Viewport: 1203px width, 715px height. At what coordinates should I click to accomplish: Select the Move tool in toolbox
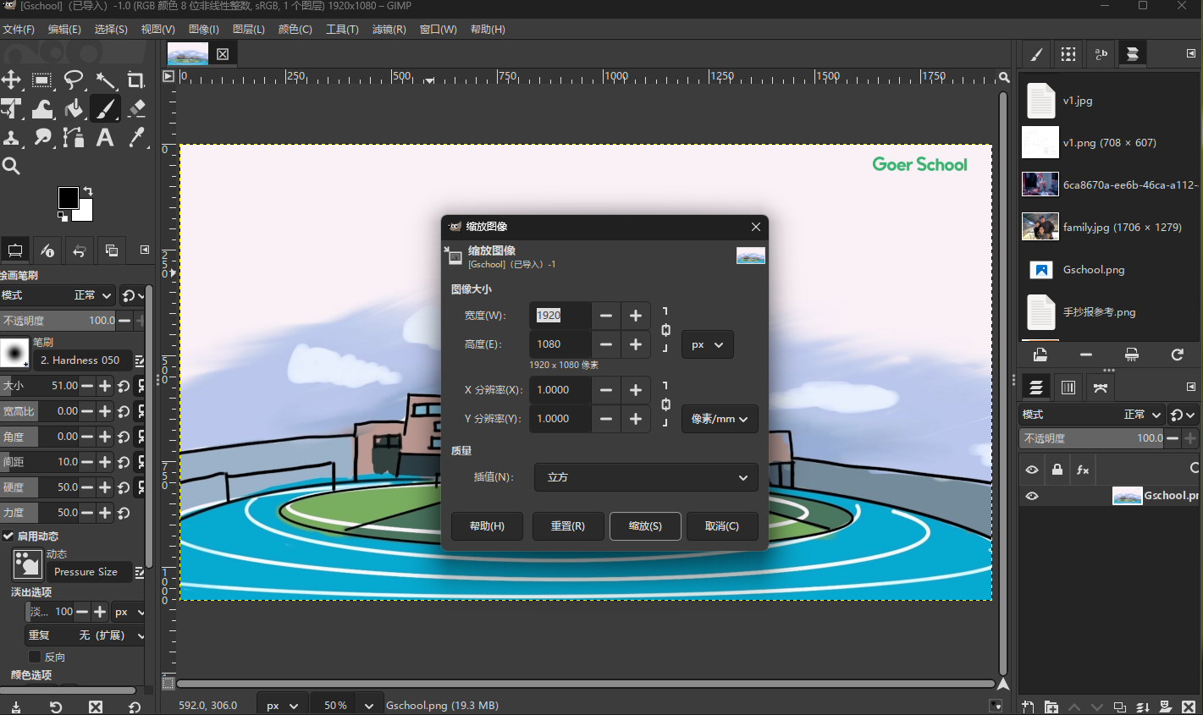12,80
